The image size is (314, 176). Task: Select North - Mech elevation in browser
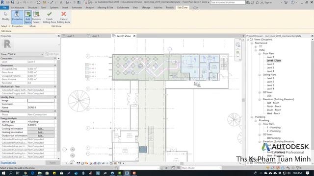point(274,107)
